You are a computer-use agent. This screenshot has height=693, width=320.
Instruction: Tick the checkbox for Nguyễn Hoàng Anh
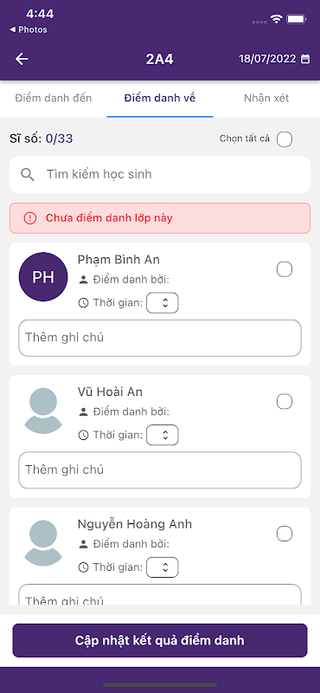click(285, 534)
